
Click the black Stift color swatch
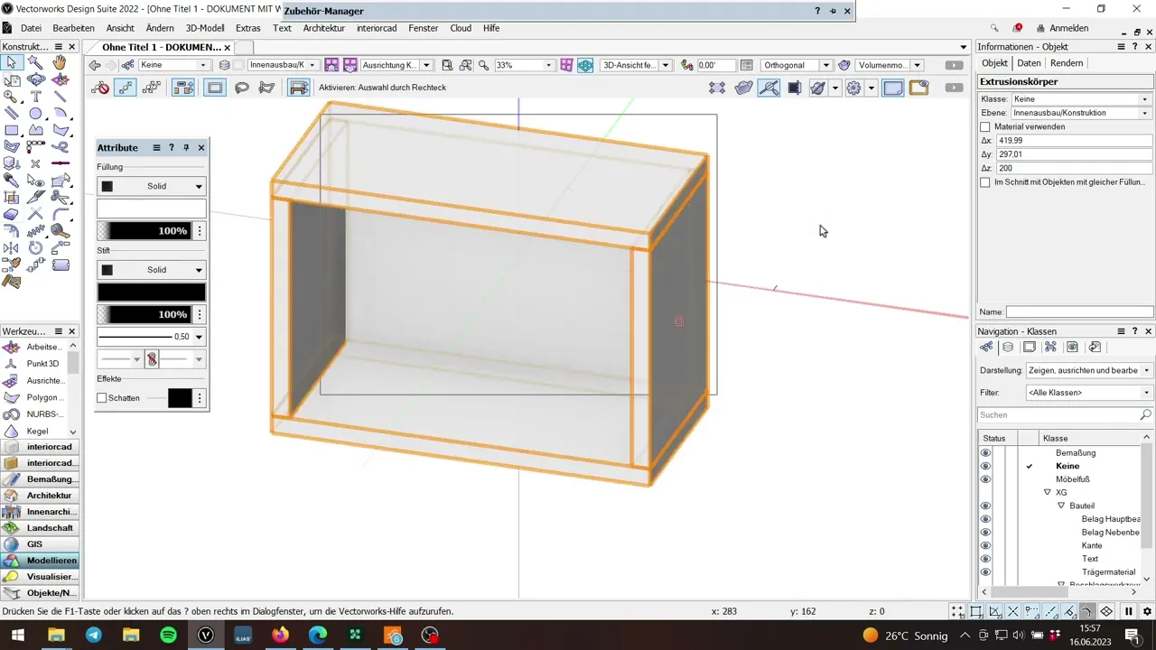[152, 292]
